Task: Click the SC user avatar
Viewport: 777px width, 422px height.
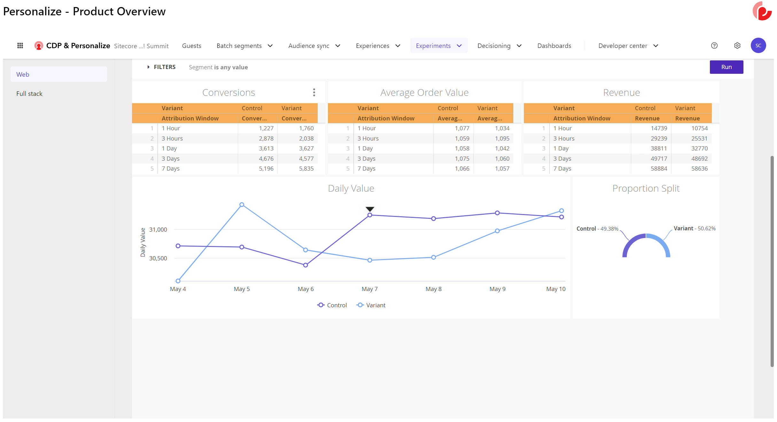Action: [x=758, y=46]
